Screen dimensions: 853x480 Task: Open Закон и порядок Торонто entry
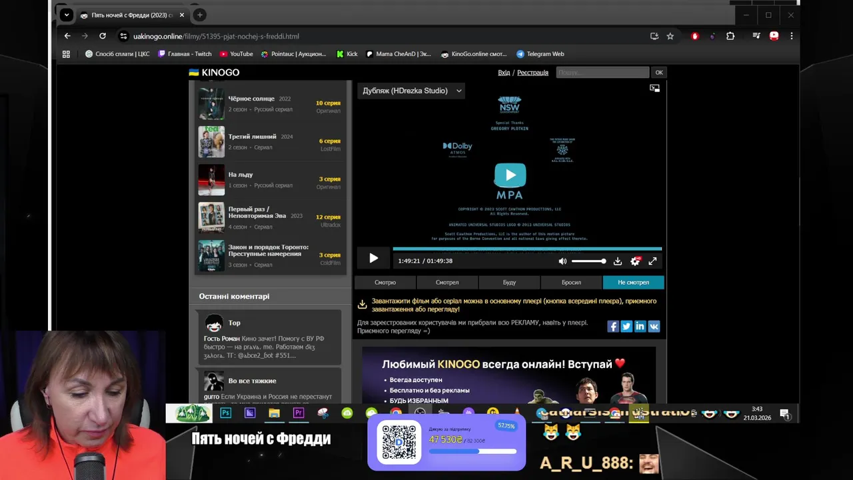[270, 255]
